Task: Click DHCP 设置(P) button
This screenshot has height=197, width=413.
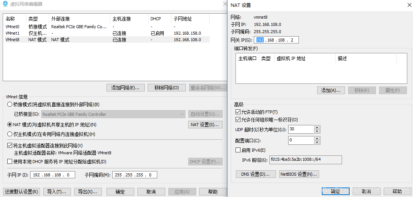Action: click(205, 162)
